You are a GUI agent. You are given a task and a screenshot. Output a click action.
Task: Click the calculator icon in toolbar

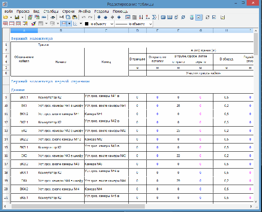(192, 17)
